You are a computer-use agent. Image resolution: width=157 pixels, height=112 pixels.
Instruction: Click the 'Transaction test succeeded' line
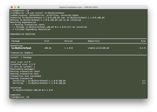click(x=26, y=76)
